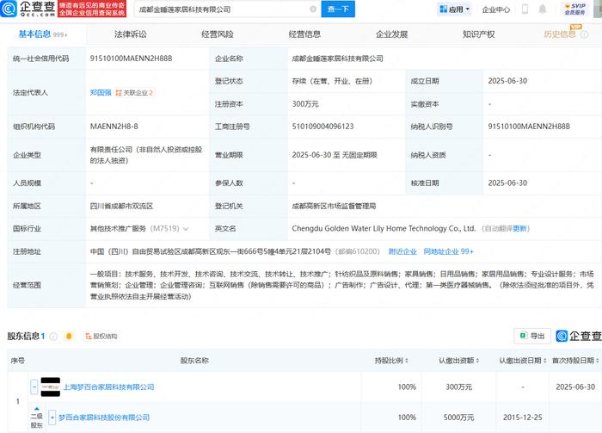
Task: Open the 应用 dropdown menu
Action: click(455, 9)
